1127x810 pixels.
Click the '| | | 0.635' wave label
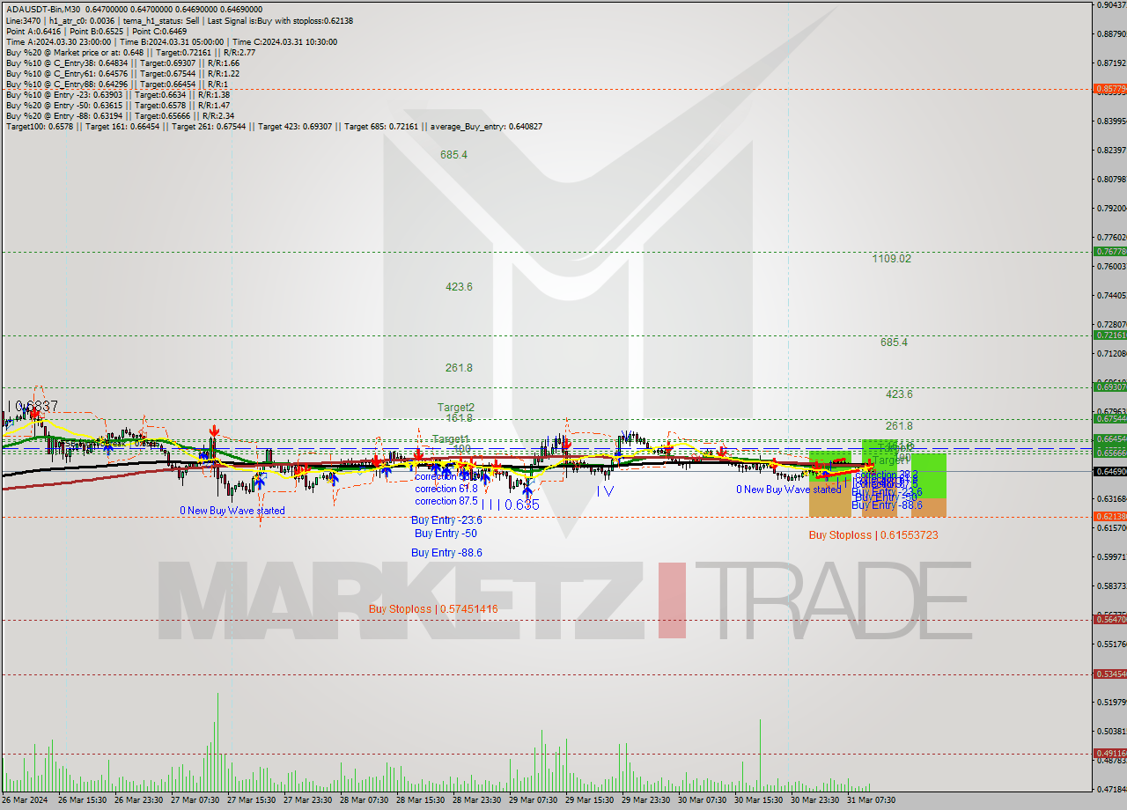click(x=510, y=504)
